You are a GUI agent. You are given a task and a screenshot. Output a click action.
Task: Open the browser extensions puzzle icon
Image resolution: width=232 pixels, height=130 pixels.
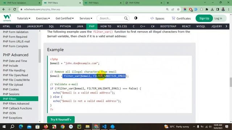[x=207, y=9]
